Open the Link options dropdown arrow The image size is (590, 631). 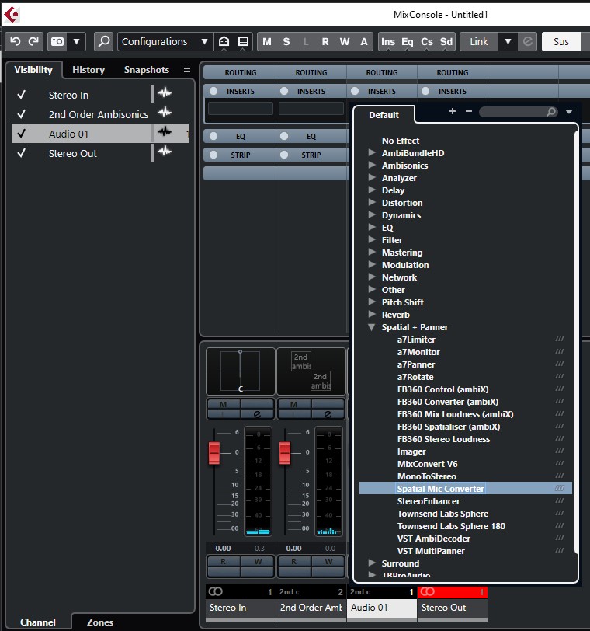[508, 42]
